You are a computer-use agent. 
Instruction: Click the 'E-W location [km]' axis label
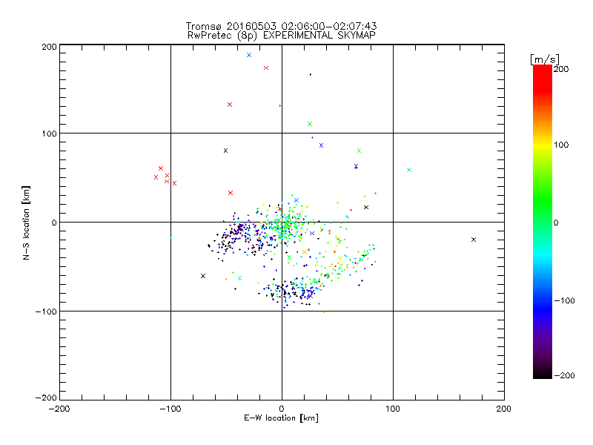281,418
